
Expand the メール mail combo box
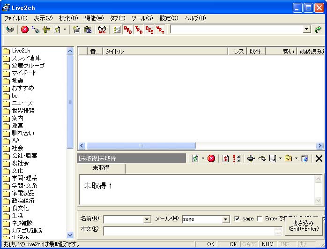[225, 219]
